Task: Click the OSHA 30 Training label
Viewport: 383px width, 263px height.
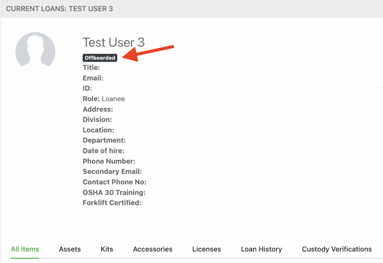Action: click(114, 193)
